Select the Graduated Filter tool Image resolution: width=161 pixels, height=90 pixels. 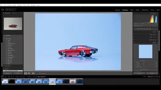[x=144, y=29]
